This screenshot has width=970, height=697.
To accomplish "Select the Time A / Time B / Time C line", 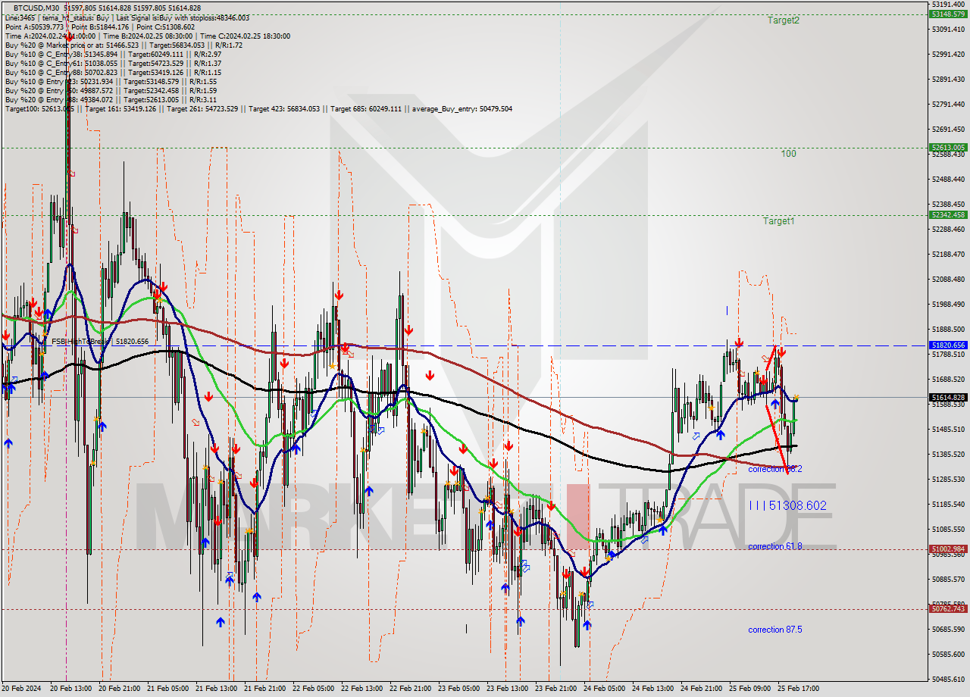I will click(x=147, y=36).
